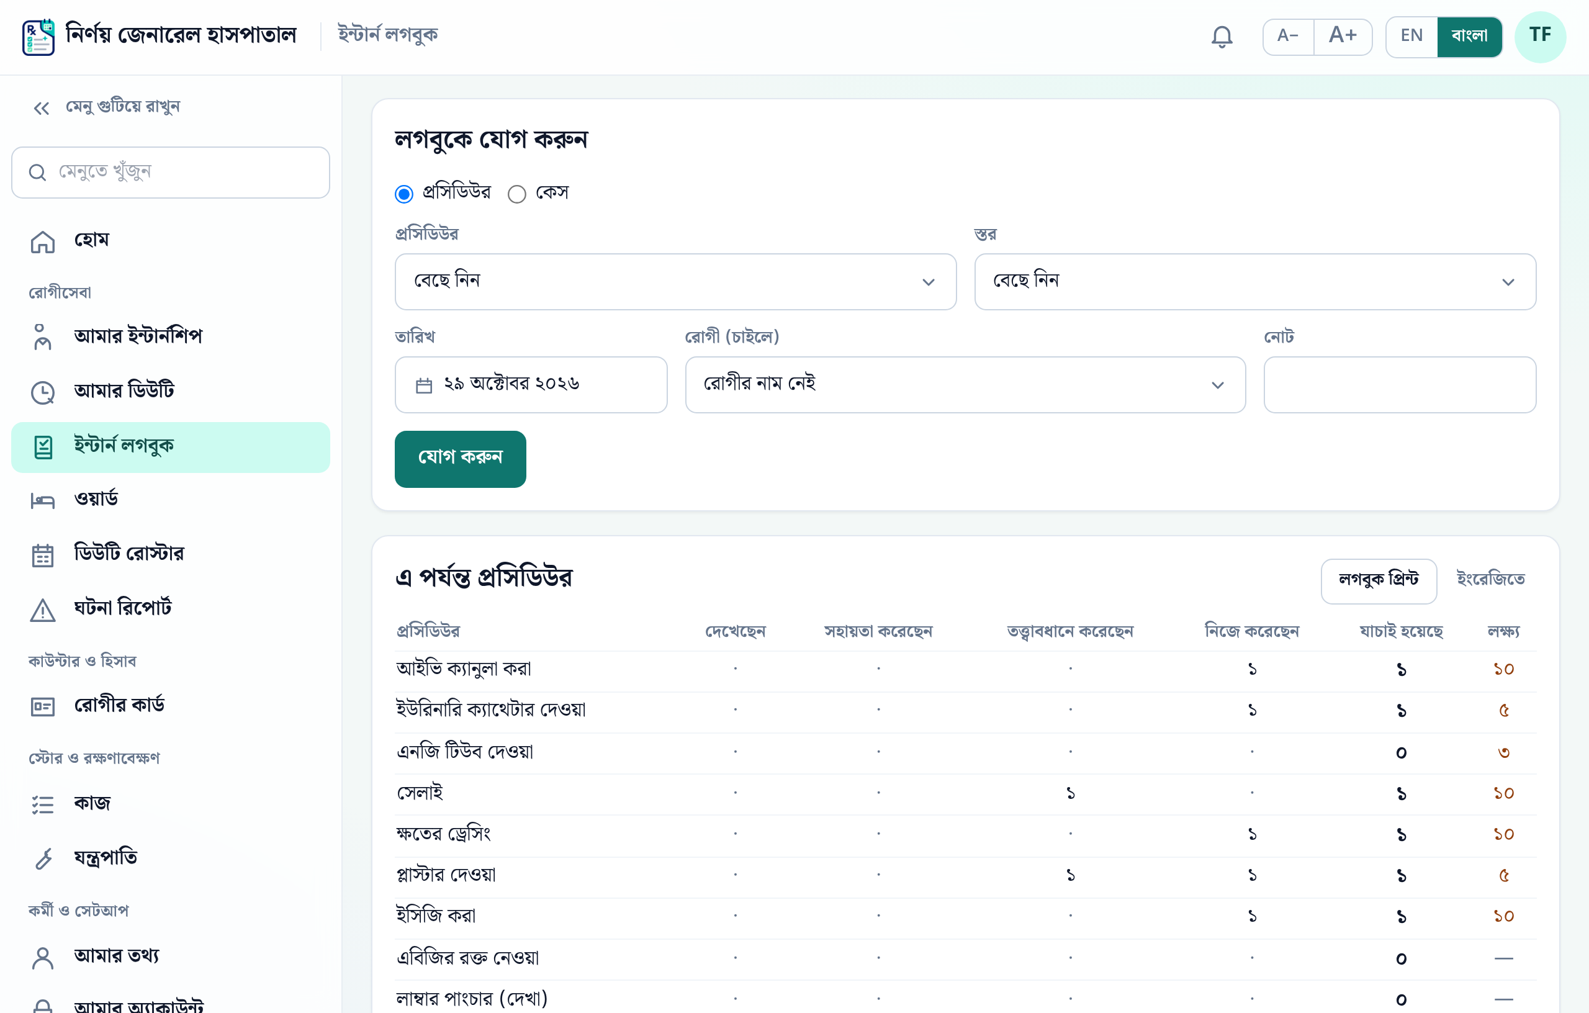Click the সেলাই row text

pos(419,793)
